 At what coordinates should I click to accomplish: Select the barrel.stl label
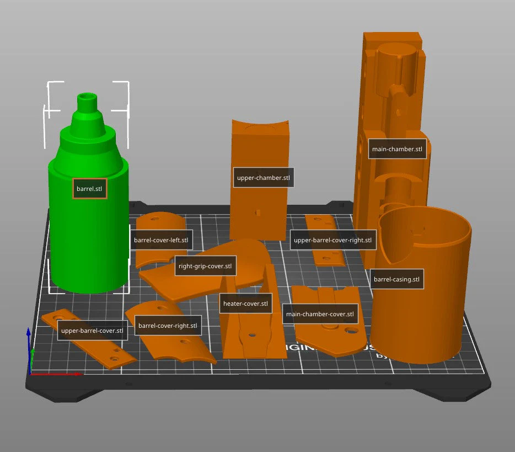pos(90,189)
